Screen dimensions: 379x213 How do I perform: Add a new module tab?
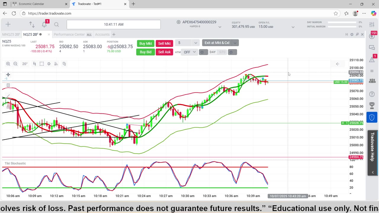pyautogui.click(x=114, y=35)
